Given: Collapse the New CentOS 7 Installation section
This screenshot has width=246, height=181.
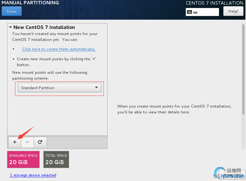Looking at the screenshot, I should [x=10, y=27].
